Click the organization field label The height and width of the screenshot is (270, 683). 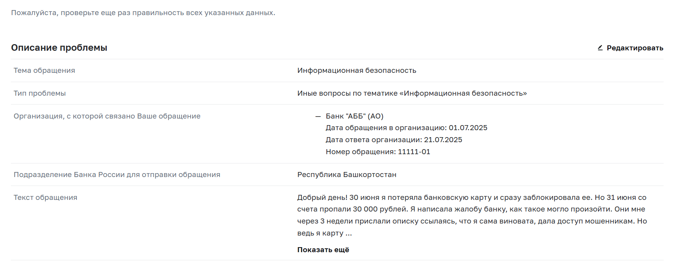click(107, 116)
